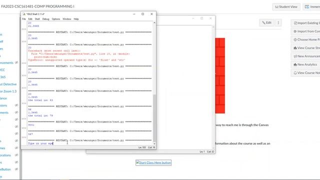
Task: Click "way to reach me is through the Canvas" text
Action: tap(242, 125)
